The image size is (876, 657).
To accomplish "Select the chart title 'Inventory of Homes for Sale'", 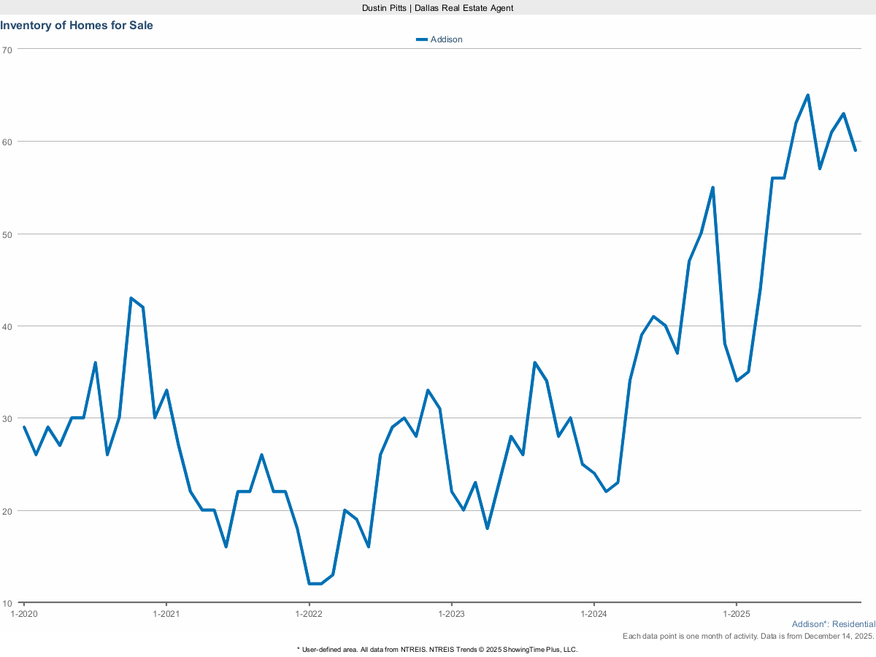I will [77, 25].
